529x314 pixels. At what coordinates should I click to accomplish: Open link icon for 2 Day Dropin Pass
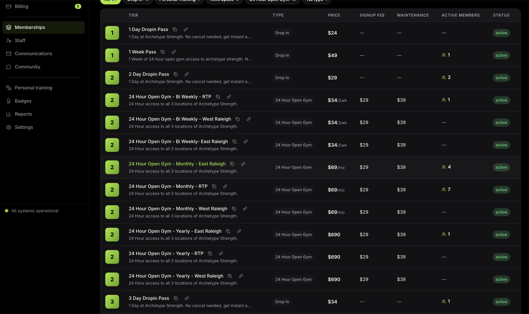click(x=186, y=74)
